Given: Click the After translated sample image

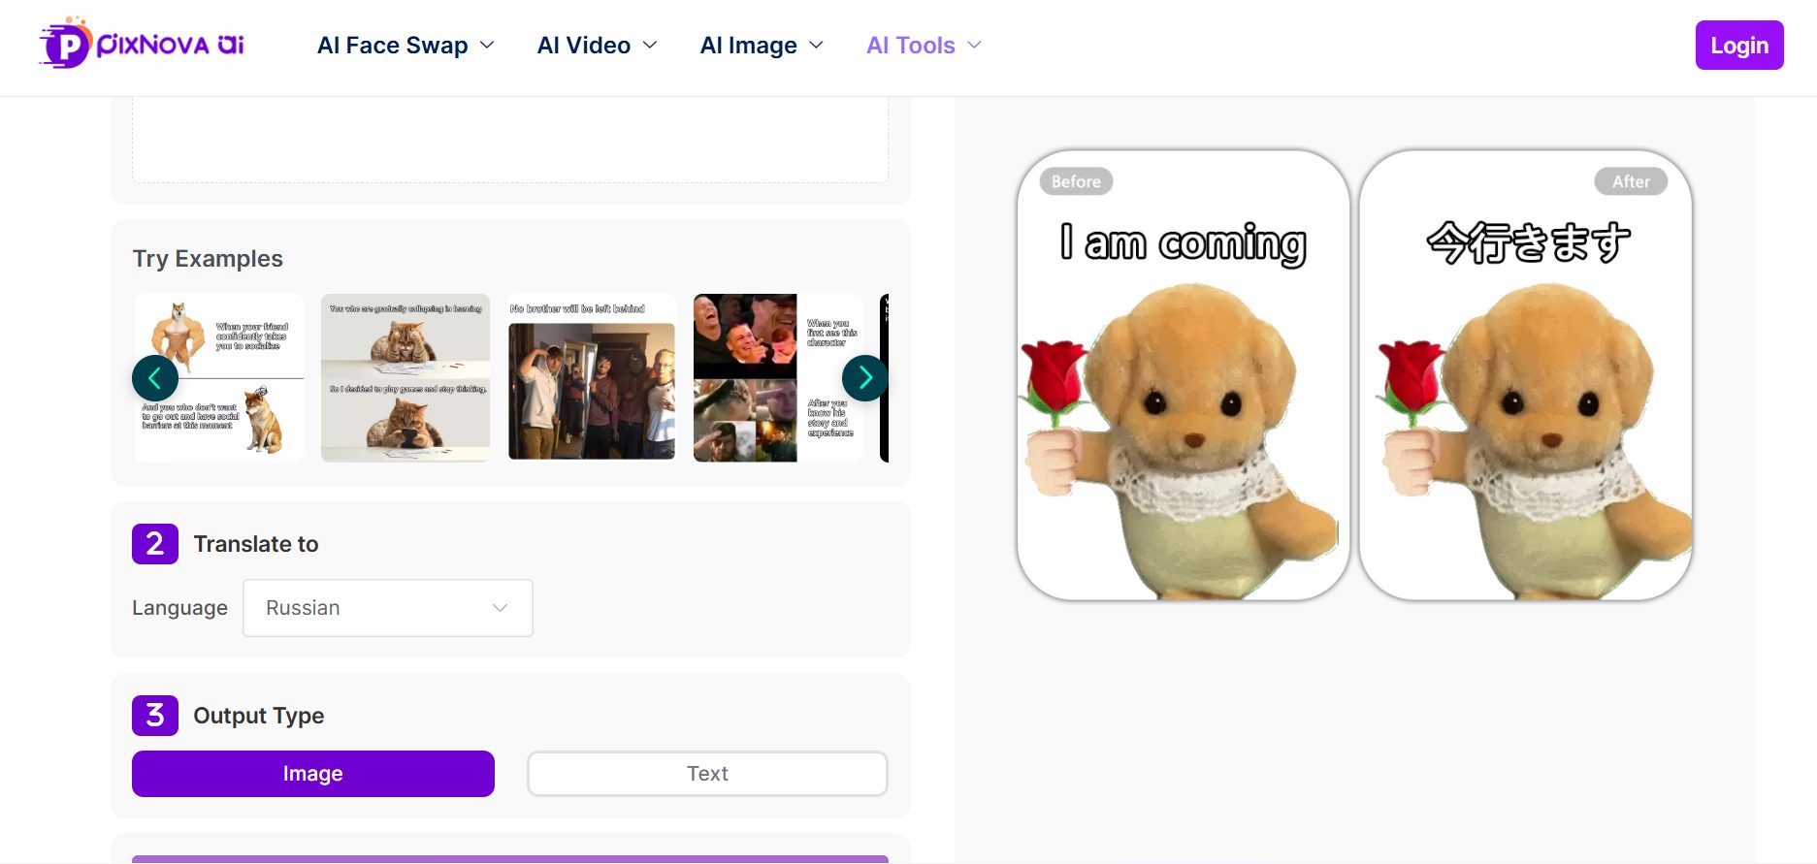Looking at the screenshot, I should (x=1525, y=375).
